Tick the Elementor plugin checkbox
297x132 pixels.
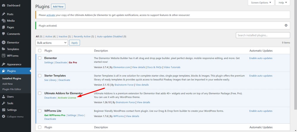[x=40, y=58]
